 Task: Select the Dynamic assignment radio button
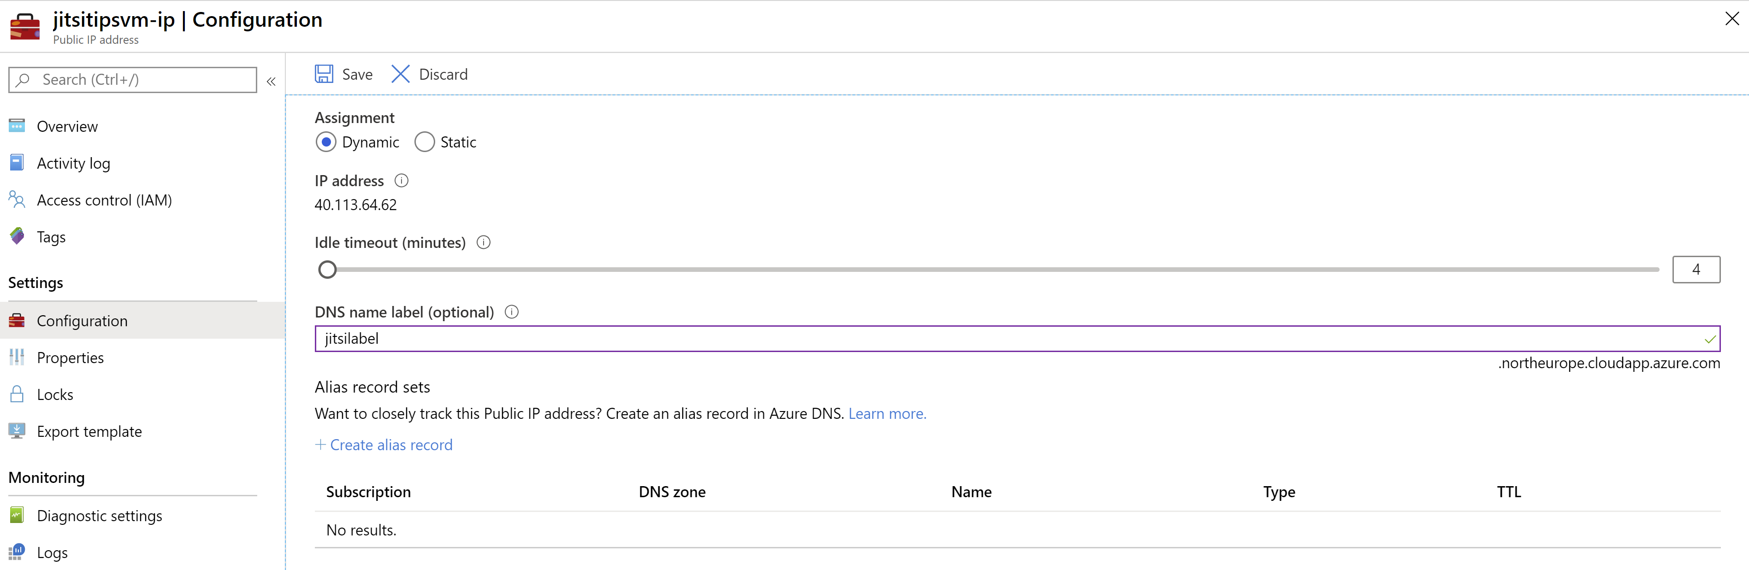tap(326, 142)
